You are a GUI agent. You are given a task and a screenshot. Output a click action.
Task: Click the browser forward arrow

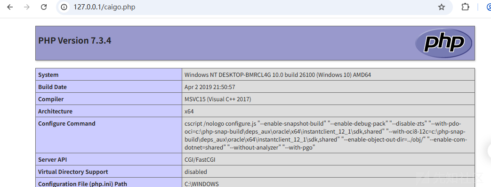point(27,7)
